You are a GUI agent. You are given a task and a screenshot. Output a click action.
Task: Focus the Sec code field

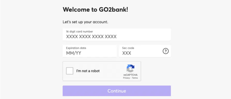145,51
